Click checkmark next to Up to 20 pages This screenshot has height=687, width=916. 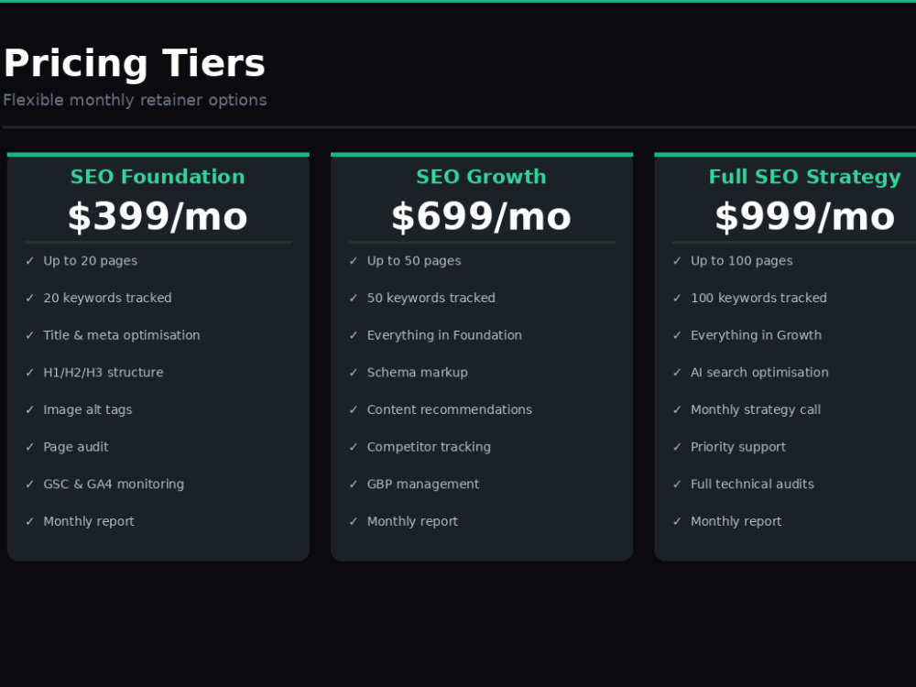[x=30, y=261]
